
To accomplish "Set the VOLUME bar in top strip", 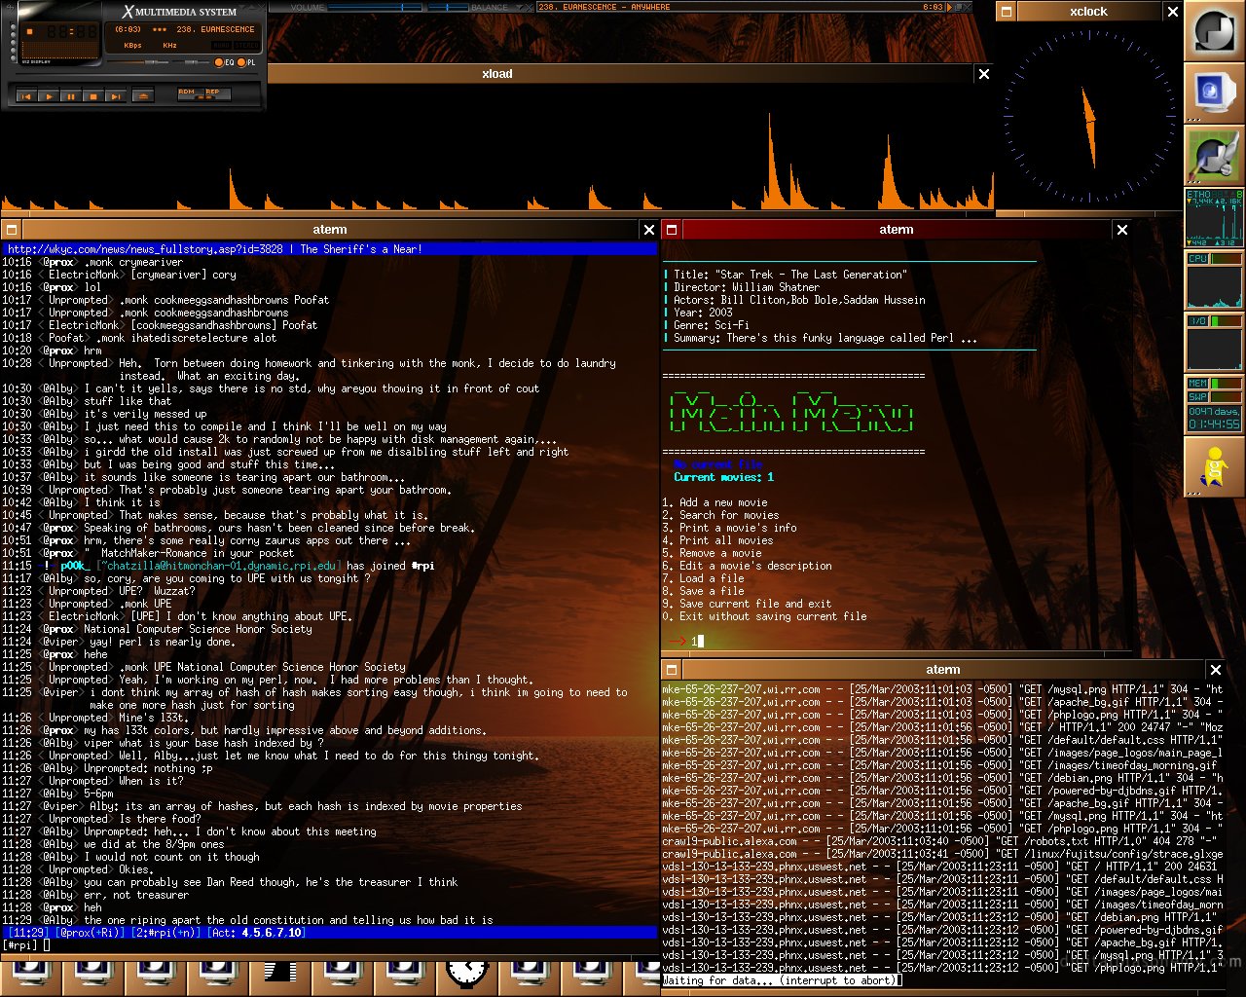I will click(x=377, y=7).
